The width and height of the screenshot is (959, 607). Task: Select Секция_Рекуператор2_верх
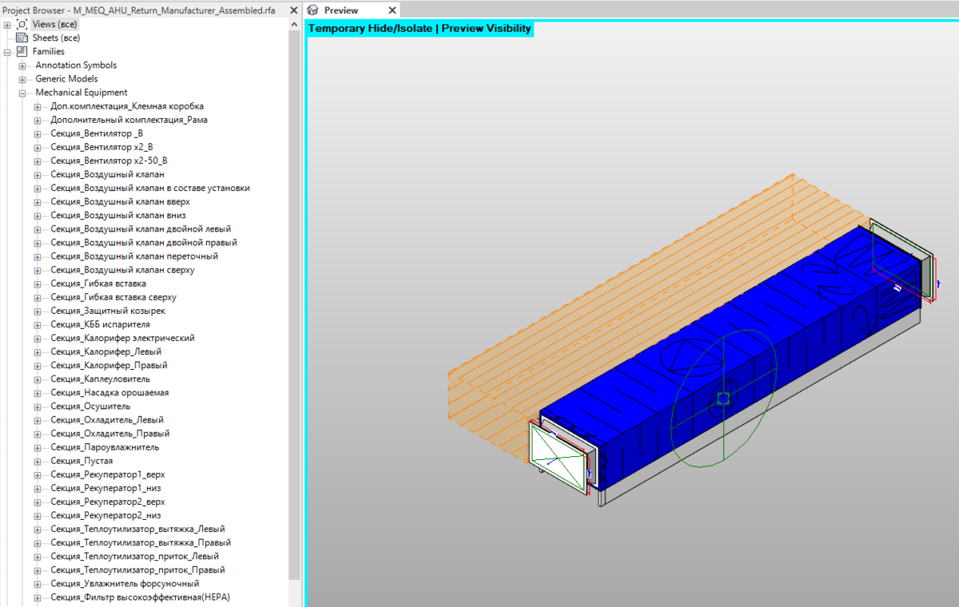tap(108, 502)
